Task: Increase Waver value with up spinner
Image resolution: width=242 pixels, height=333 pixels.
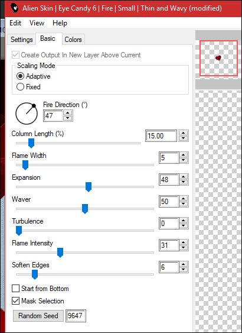Action: pyautogui.click(x=184, y=199)
